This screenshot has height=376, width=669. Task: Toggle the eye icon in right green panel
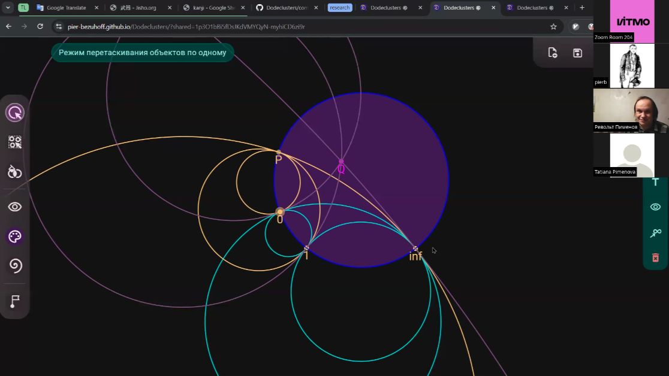[655, 207]
